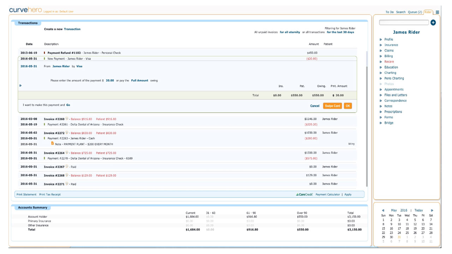Screen dimensions: 452x254
Task: Click the info icon beside Invoice #2260
Action: pos(67,119)
